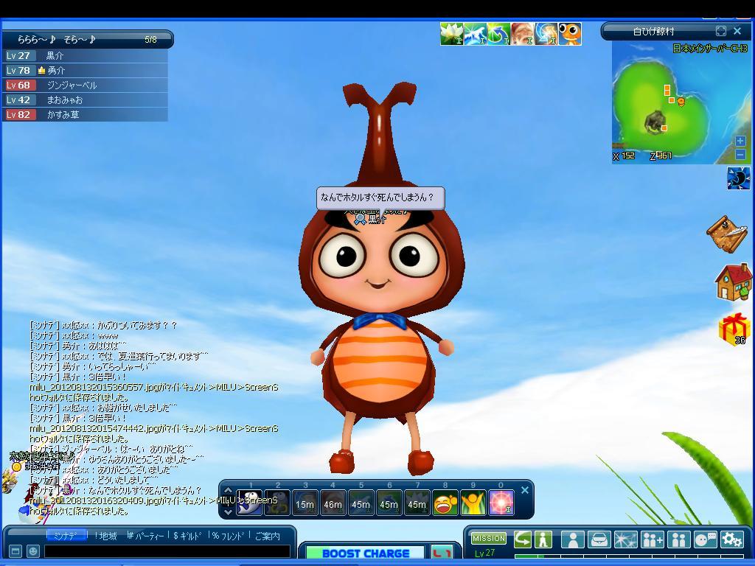Open the two people with plus icon
The image size is (755, 566).
(x=653, y=539)
